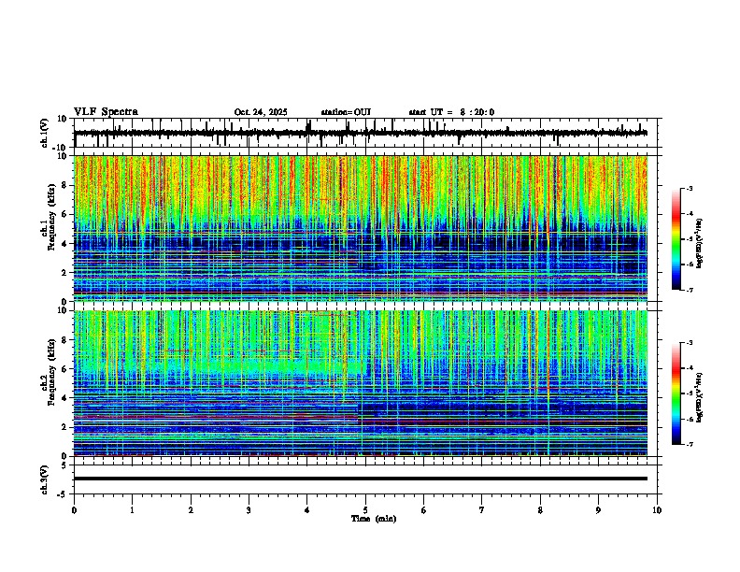Click the "ch.3(V)" axis label
The height and width of the screenshot is (572, 740).
point(45,479)
